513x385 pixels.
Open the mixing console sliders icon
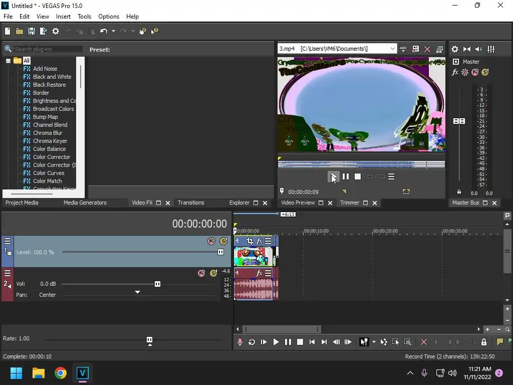pyautogui.click(x=491, y=49)
